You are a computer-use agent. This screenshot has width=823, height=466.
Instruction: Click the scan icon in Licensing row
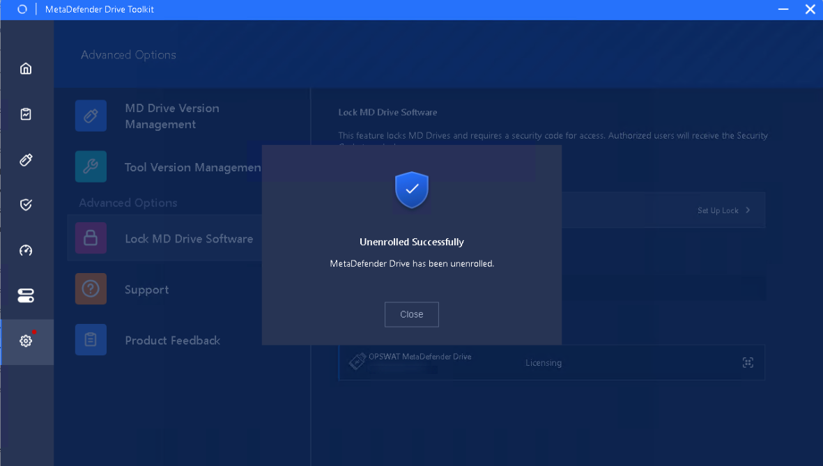tap(748, 363)
